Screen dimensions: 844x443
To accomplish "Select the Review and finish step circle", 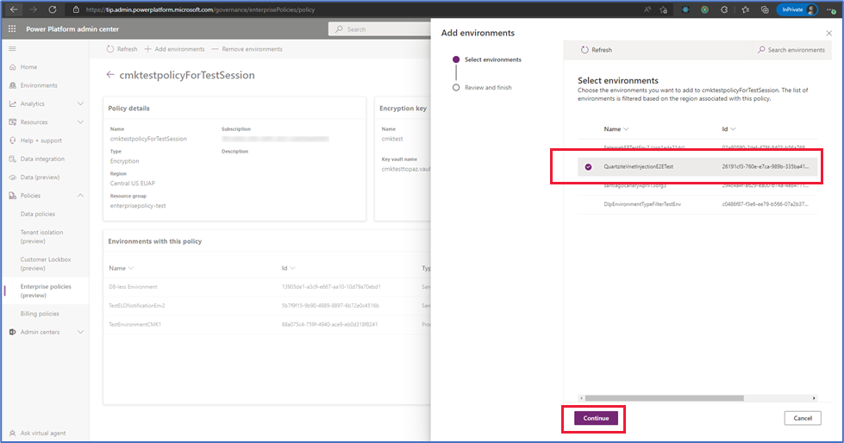I will (x=456, y=87).
